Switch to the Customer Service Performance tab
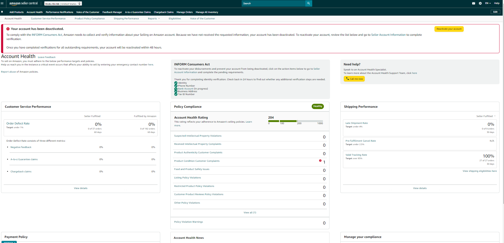The image size is (504, 243). 48,19
